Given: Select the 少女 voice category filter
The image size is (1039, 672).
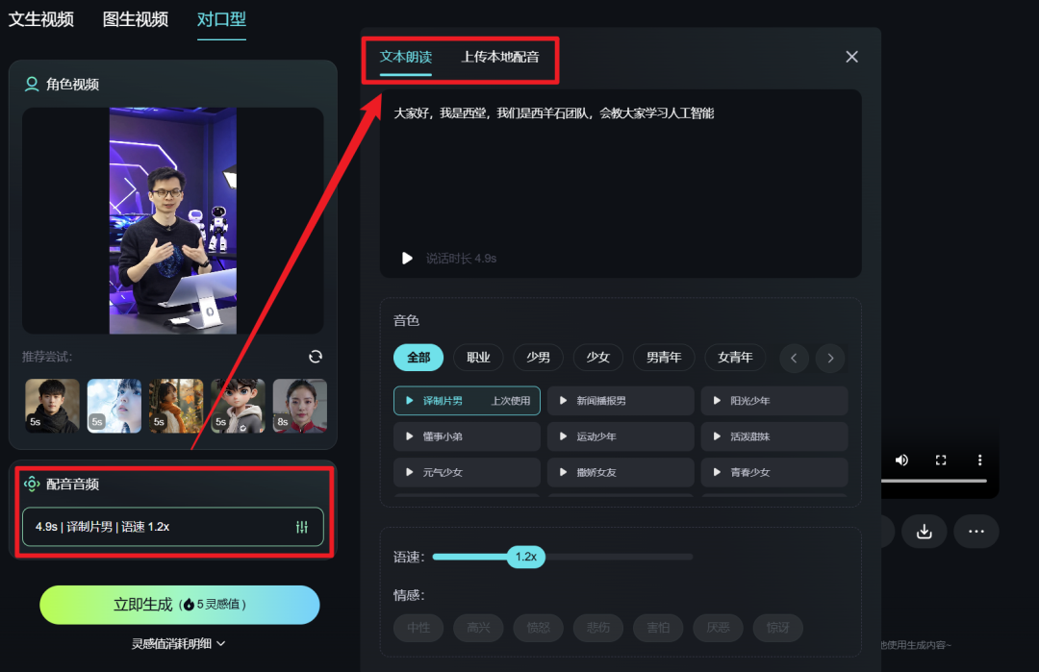Looking at the screenshot, I should click(597, 358).
